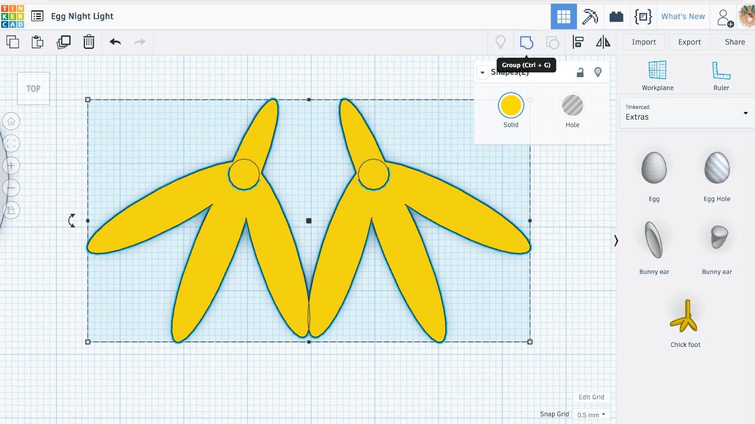Image resolution: width=755 pixels, height=424 pixels.
Task: Click the Edit Grid button
Action: click(591, 397)
